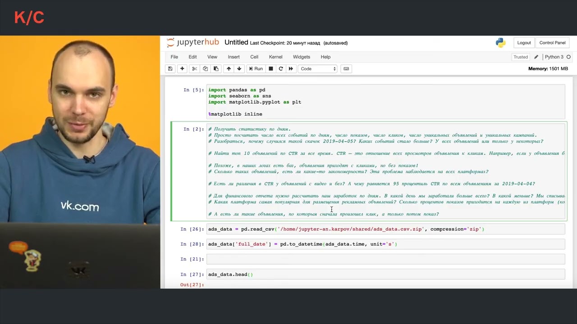577x324 pixels.
Task: Click into the ads_data.head() cell
Action: (385, 274)
